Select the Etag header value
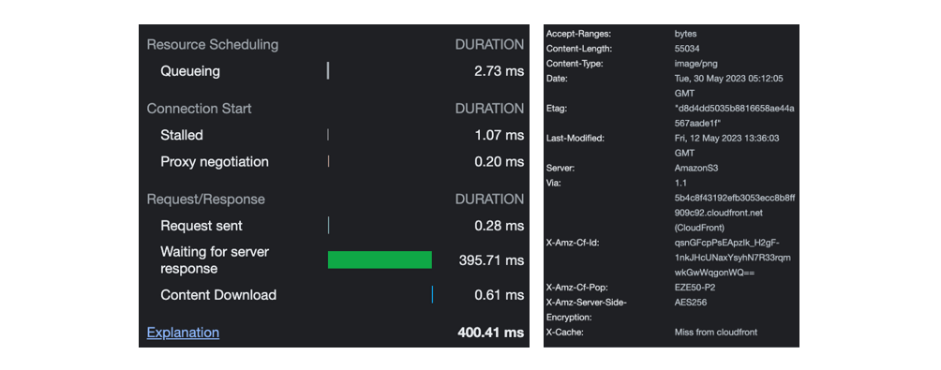Viewport: 941px width, 370px height. (734, 116)
